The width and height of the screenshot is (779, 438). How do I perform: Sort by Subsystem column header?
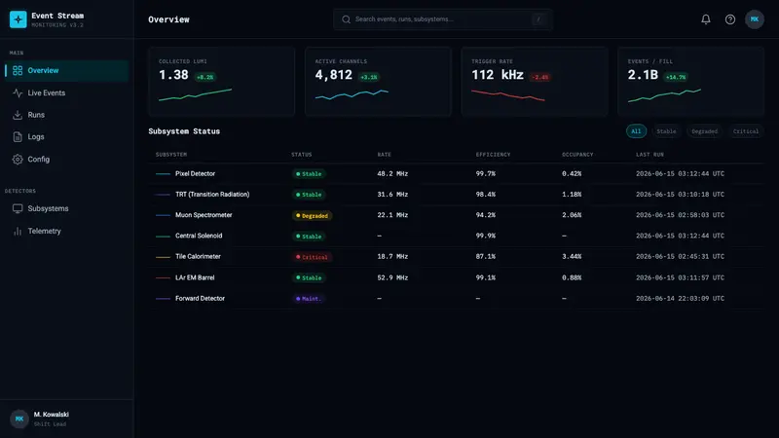(x=171, y=155)
